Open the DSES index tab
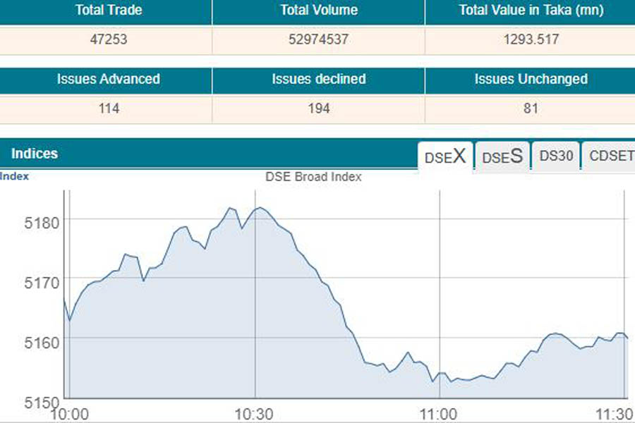The height and width of the screenshot is (423, 635). pyautogui.click(x=502, y=157)
